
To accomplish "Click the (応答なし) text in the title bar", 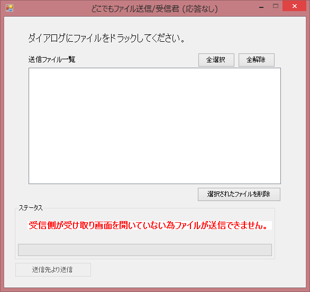I will coord(200,9).
